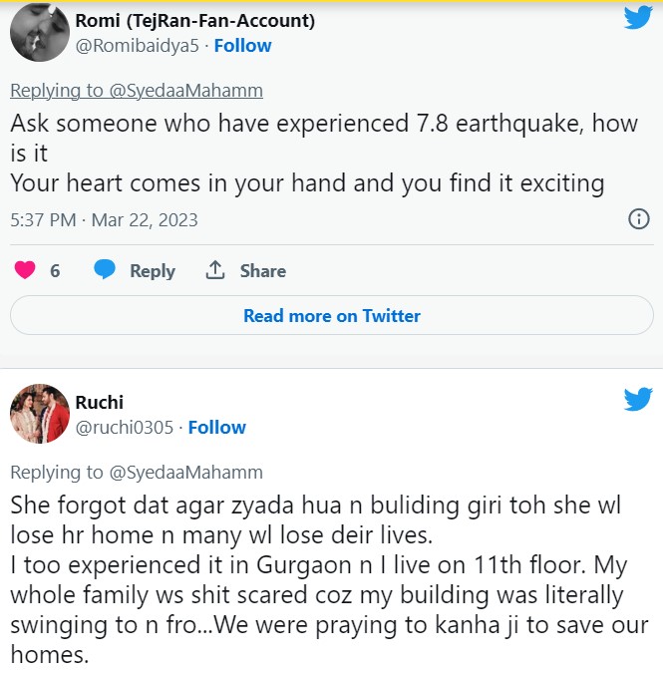This screenshot has height=673, width=663.
Task: Click Twitter bird logo on Ruchi's tweet
Action: point(638,400)
